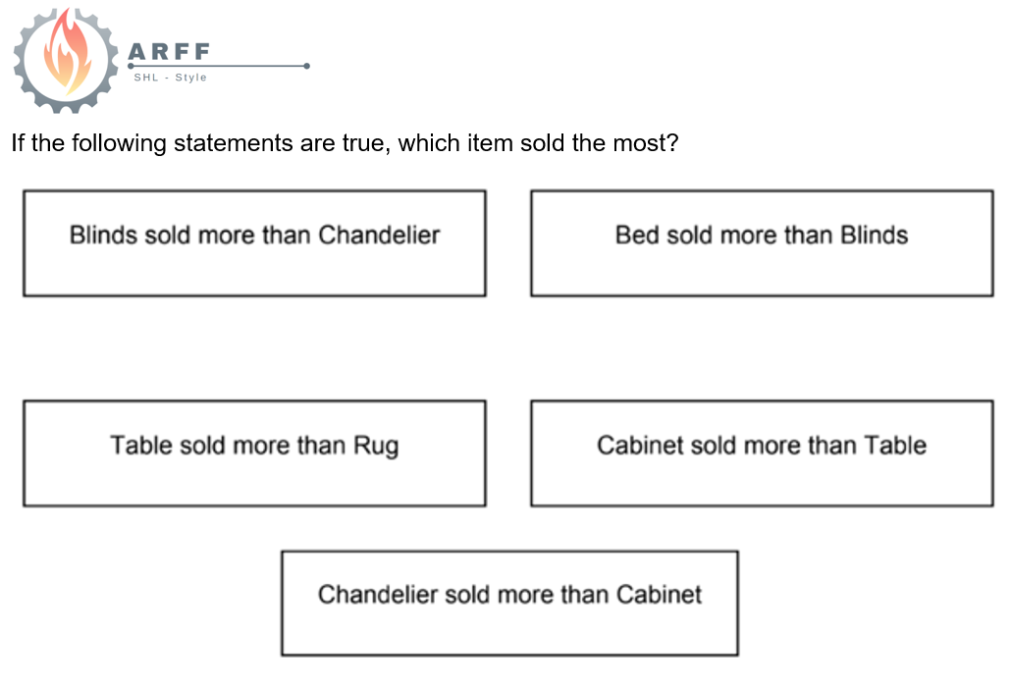Select the "Chandelier sold more than Cabinet" box
1012x687 pixels.
(x=509, y=603)
